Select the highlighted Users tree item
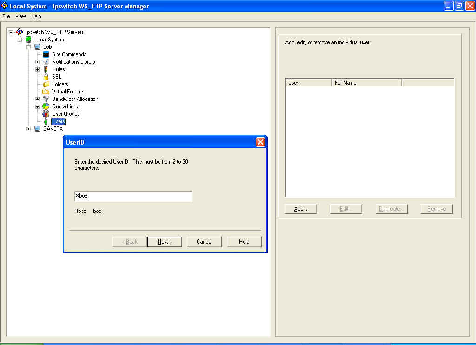476x345 pixels. [58, 121]
